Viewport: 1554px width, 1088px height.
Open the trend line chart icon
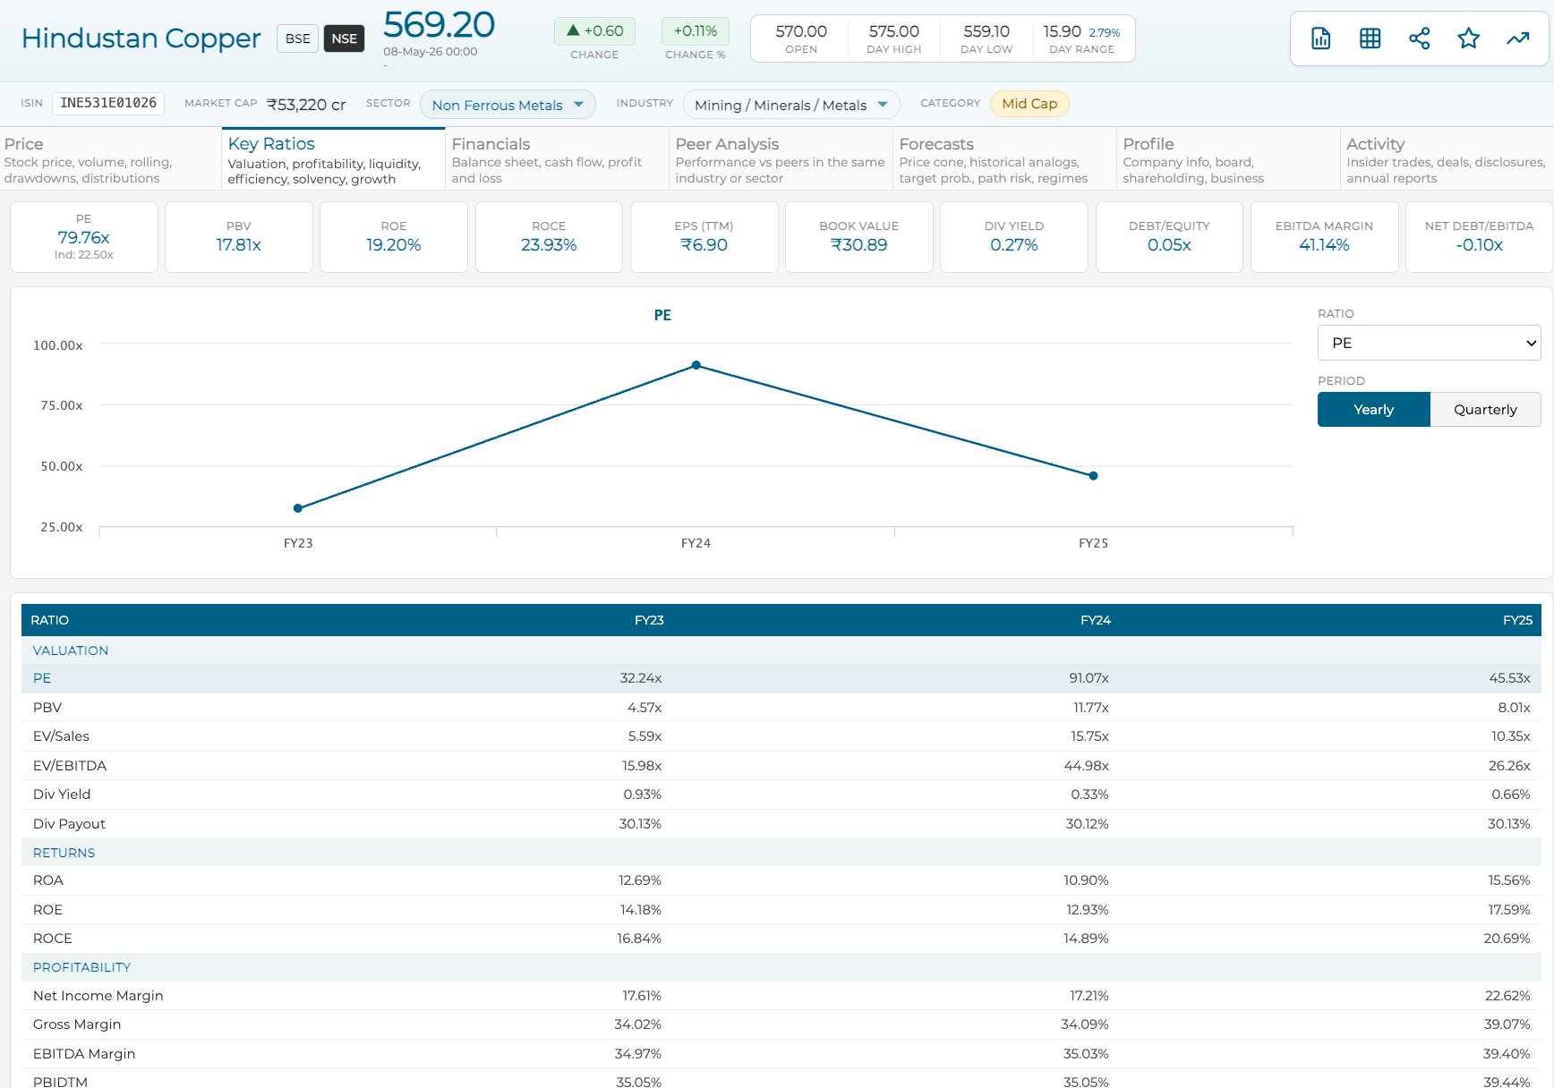(x=1517, y=38)
